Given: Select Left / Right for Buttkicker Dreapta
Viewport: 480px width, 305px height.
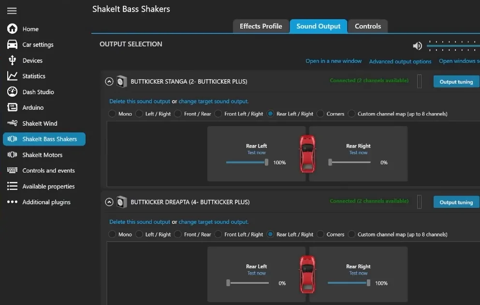Looking at the screenshot, I should point(153,234).
